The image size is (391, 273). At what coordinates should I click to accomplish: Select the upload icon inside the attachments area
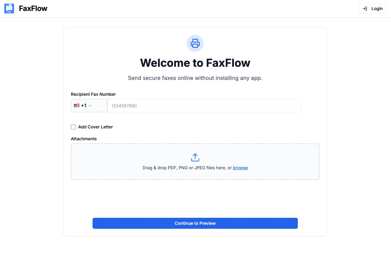point(195,157)
